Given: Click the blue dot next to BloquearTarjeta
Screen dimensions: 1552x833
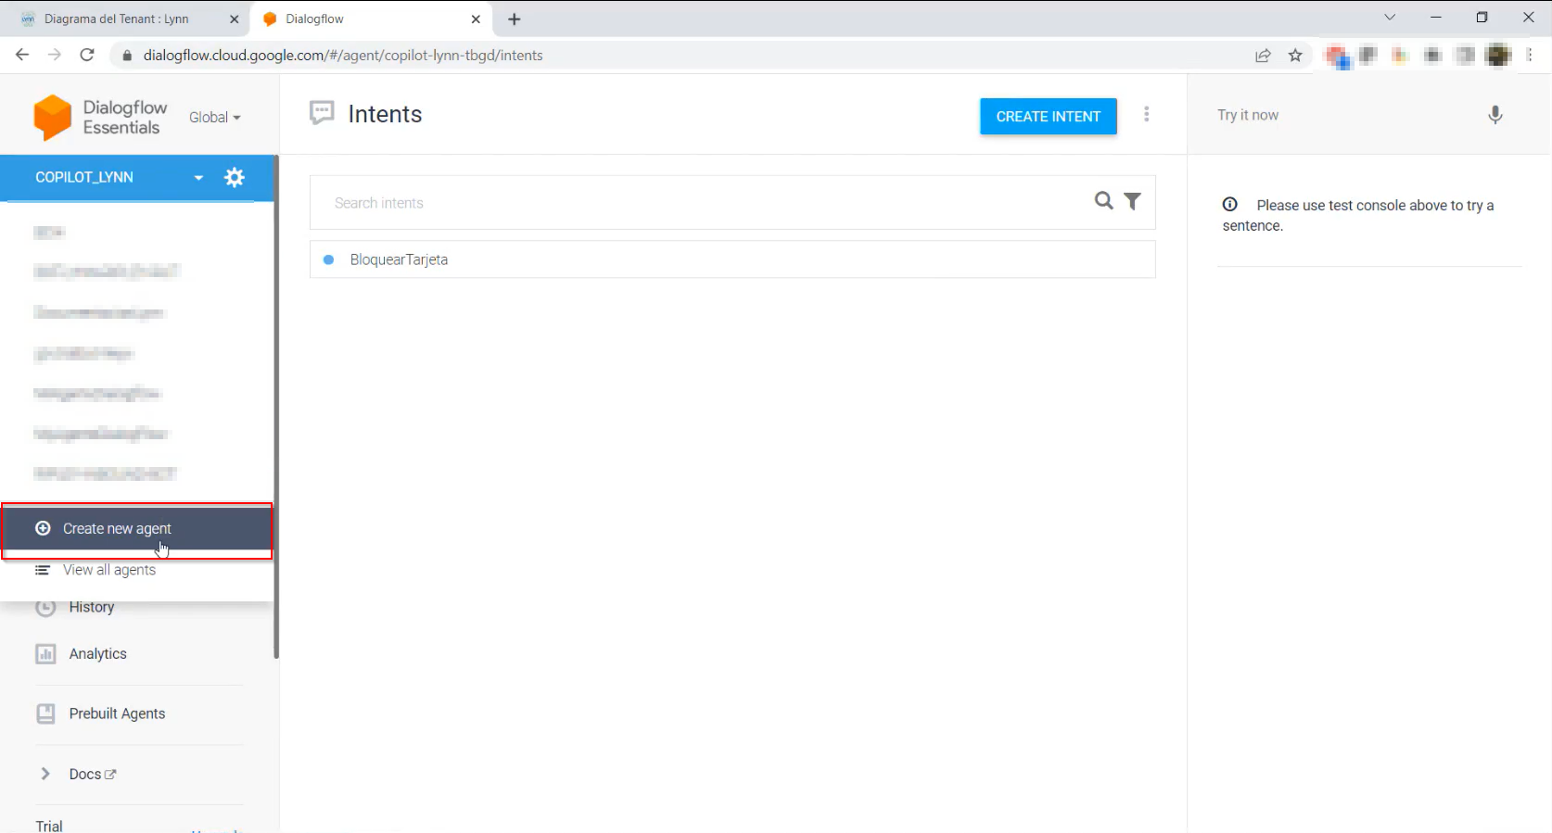Looking at the screenshot, I should click(x=328, y=260).
